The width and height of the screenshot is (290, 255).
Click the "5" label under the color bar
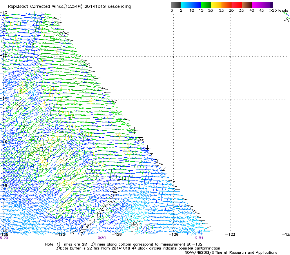tap(181, 11)
